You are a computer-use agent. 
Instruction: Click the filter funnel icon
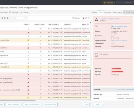coord(83,18)
